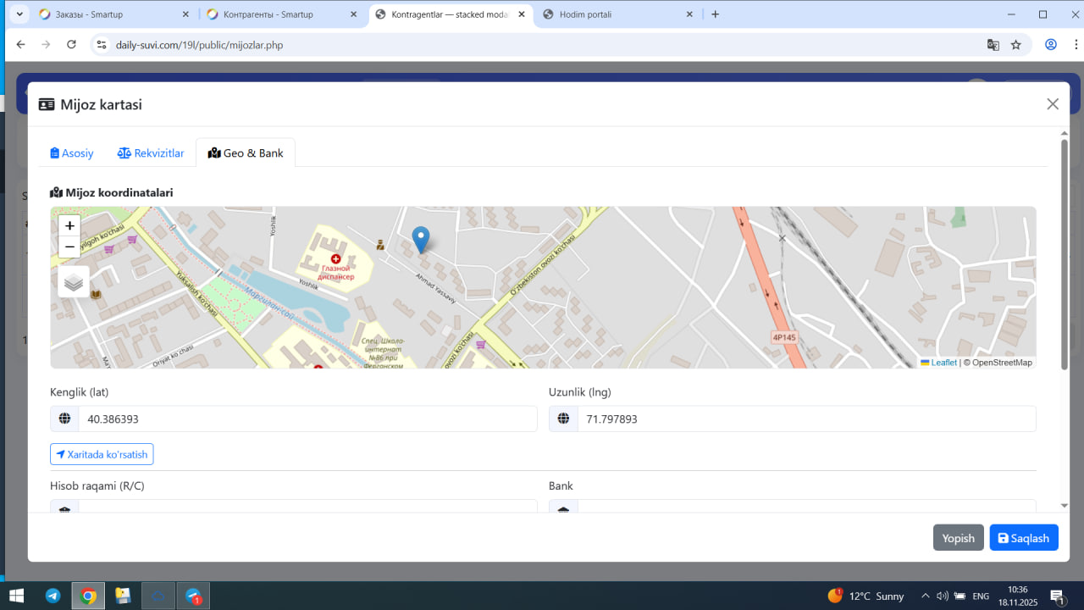Open Chrome from the taskbar
This screenshot has width=1084, height=610.
[x=88, y=596]
